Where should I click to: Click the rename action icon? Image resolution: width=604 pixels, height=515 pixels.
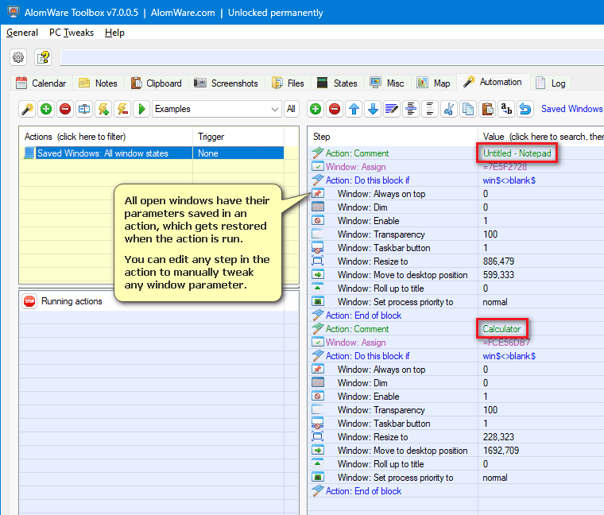[x=84, y=109]
